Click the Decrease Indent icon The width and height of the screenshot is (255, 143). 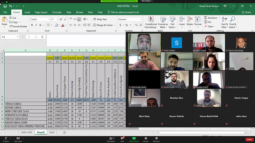85,25
